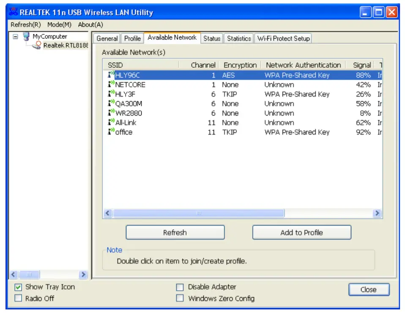Click the WR2880 network antenna icon
This screenshot has height=313, width=405.
pyautogui.click(x=111, y=113)
